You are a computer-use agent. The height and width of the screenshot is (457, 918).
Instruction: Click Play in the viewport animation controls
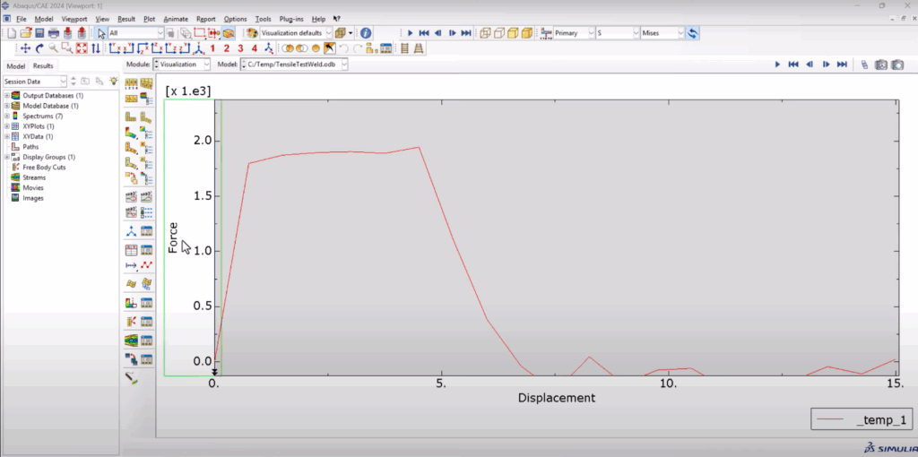pos(777,65)
